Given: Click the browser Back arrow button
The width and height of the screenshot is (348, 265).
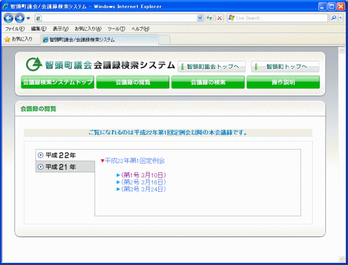Looking at the screenshot, I should tap(9, 18).
